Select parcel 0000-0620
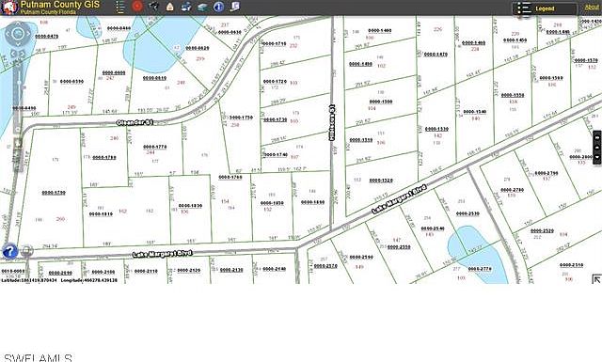 click(x=198, y=48)
